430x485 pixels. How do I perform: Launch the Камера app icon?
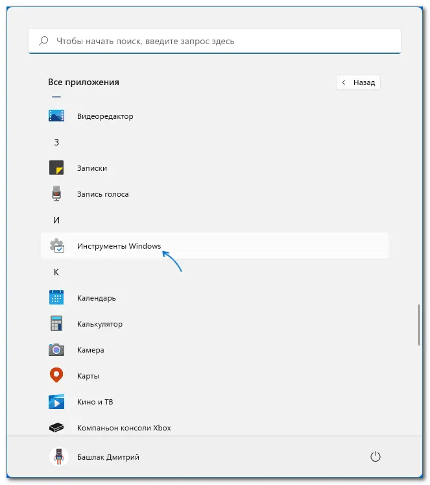[x=56, y=350]
